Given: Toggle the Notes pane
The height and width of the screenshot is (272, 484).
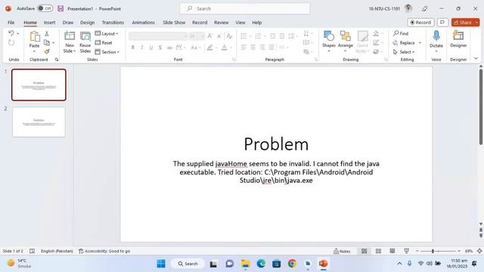Looking at the screenshot, I should [342, 252].
